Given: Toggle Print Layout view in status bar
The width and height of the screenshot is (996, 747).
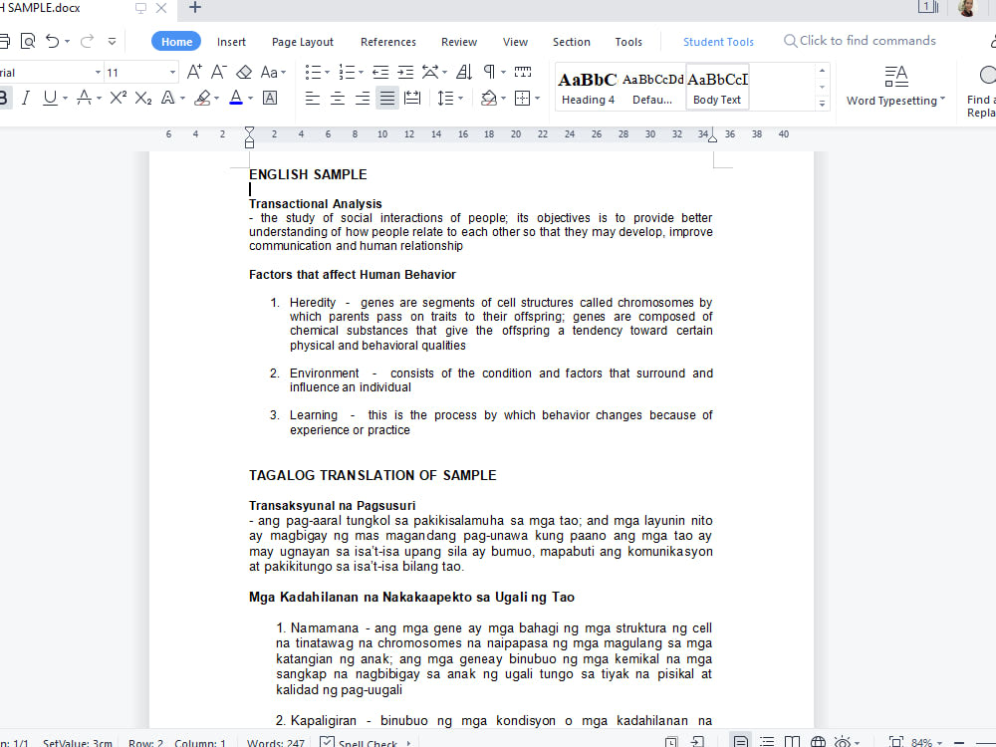Looking at the screenshot, I should [740, 741].
